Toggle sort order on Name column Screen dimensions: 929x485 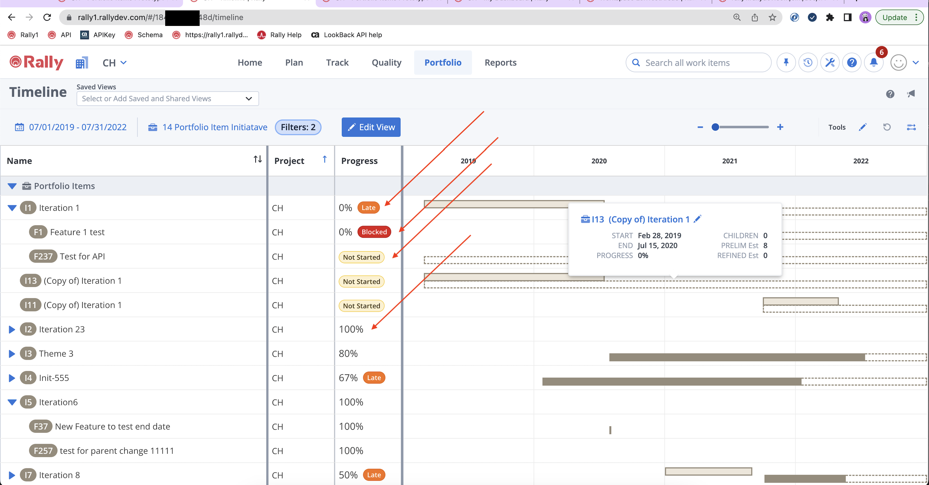point(258,160)
